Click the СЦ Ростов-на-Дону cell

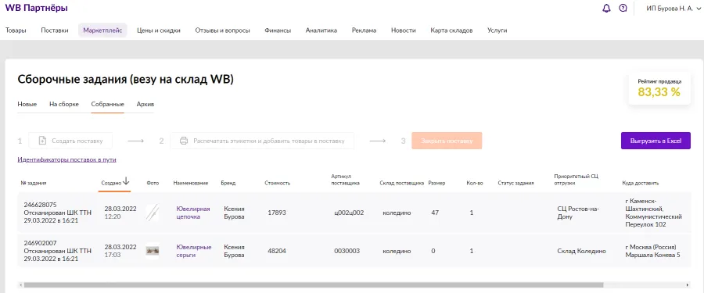coord(578,213)
